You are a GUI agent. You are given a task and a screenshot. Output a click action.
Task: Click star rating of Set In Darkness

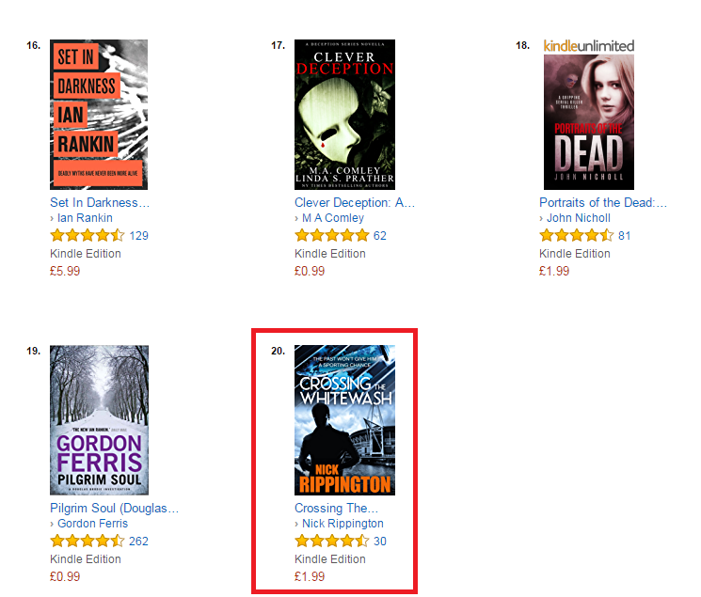(x=88, y=235)
